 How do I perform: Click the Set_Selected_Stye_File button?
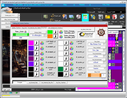[x=47, y=83]
